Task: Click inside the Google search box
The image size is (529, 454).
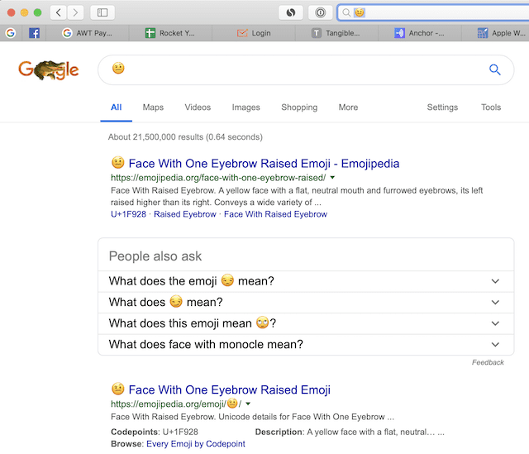Action: (x=298, y=69)
